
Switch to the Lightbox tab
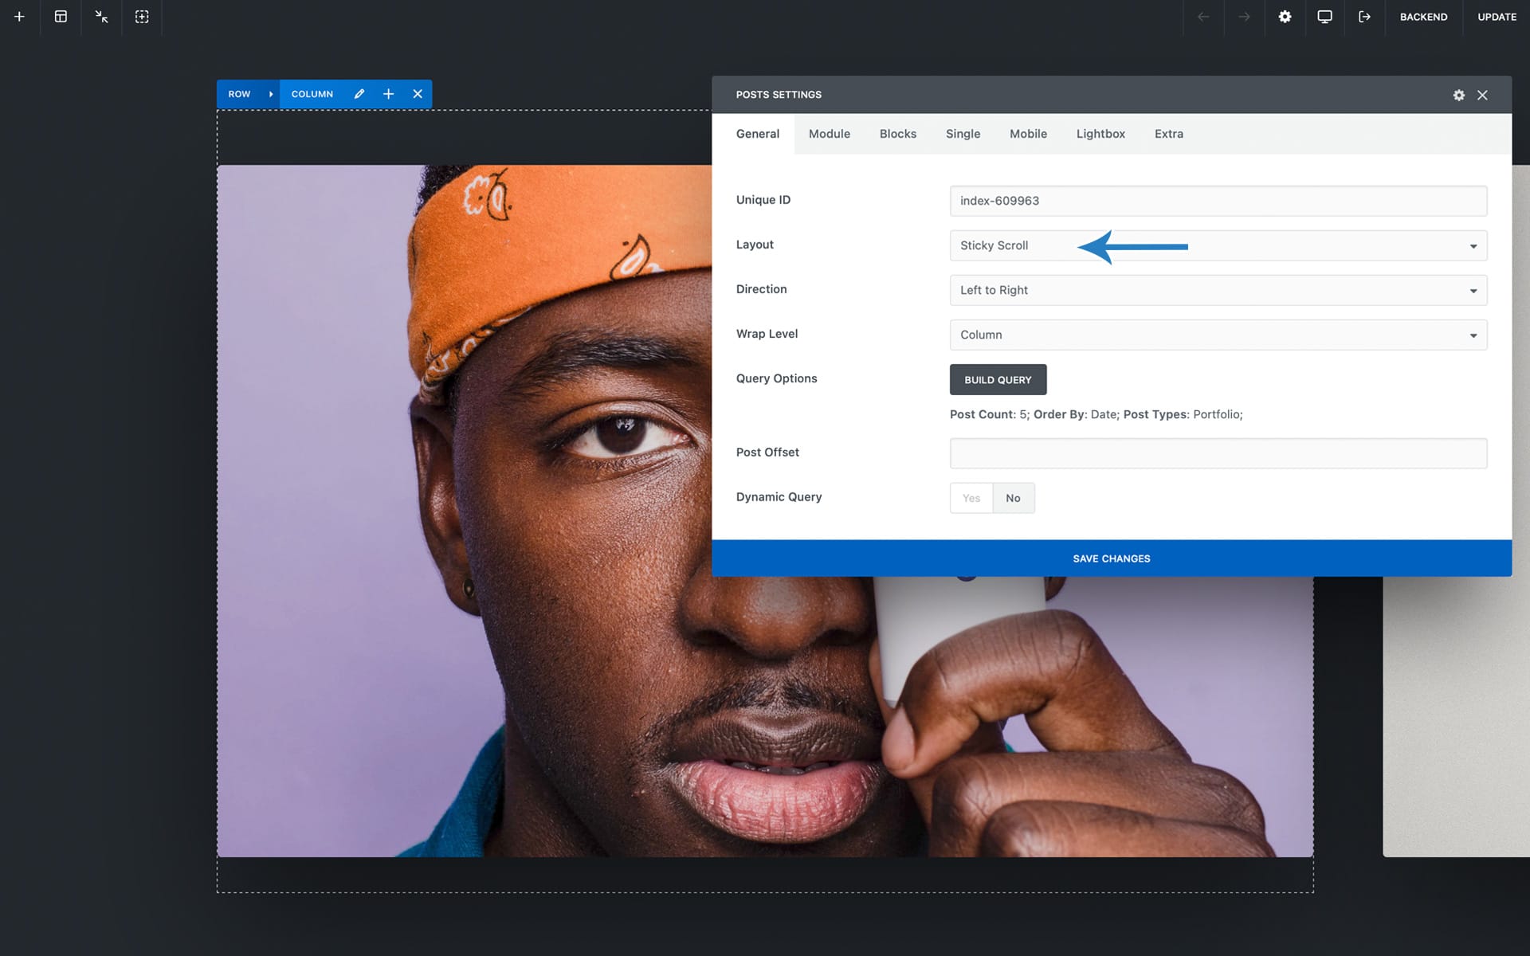coord(1100,134)
